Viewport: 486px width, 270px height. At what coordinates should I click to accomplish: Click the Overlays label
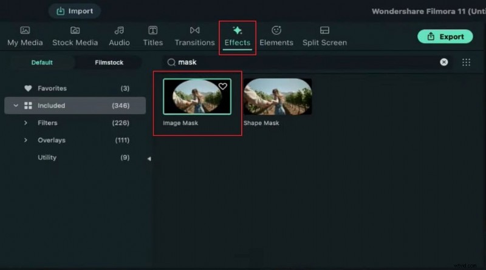point(52,140)
